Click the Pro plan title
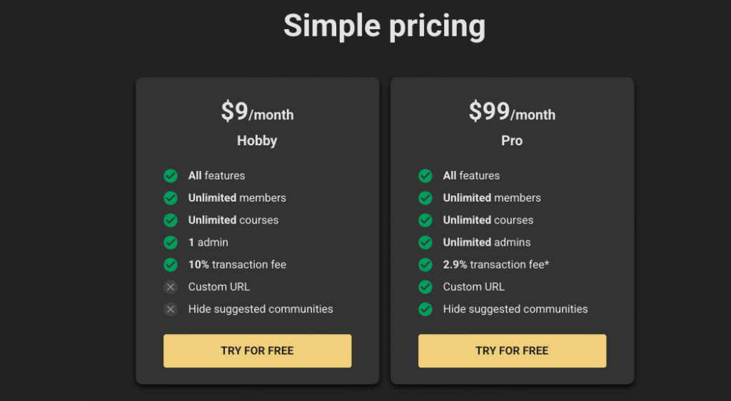This screenshot has width=731, height=401. click(512, 141)
